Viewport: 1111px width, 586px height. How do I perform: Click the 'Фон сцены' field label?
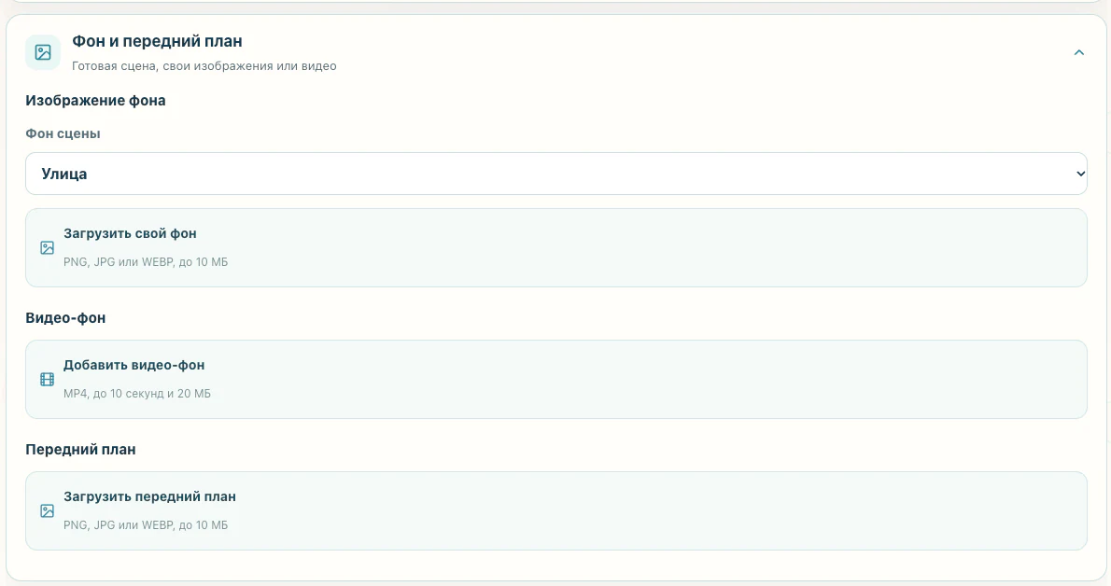tap(63, 133)
